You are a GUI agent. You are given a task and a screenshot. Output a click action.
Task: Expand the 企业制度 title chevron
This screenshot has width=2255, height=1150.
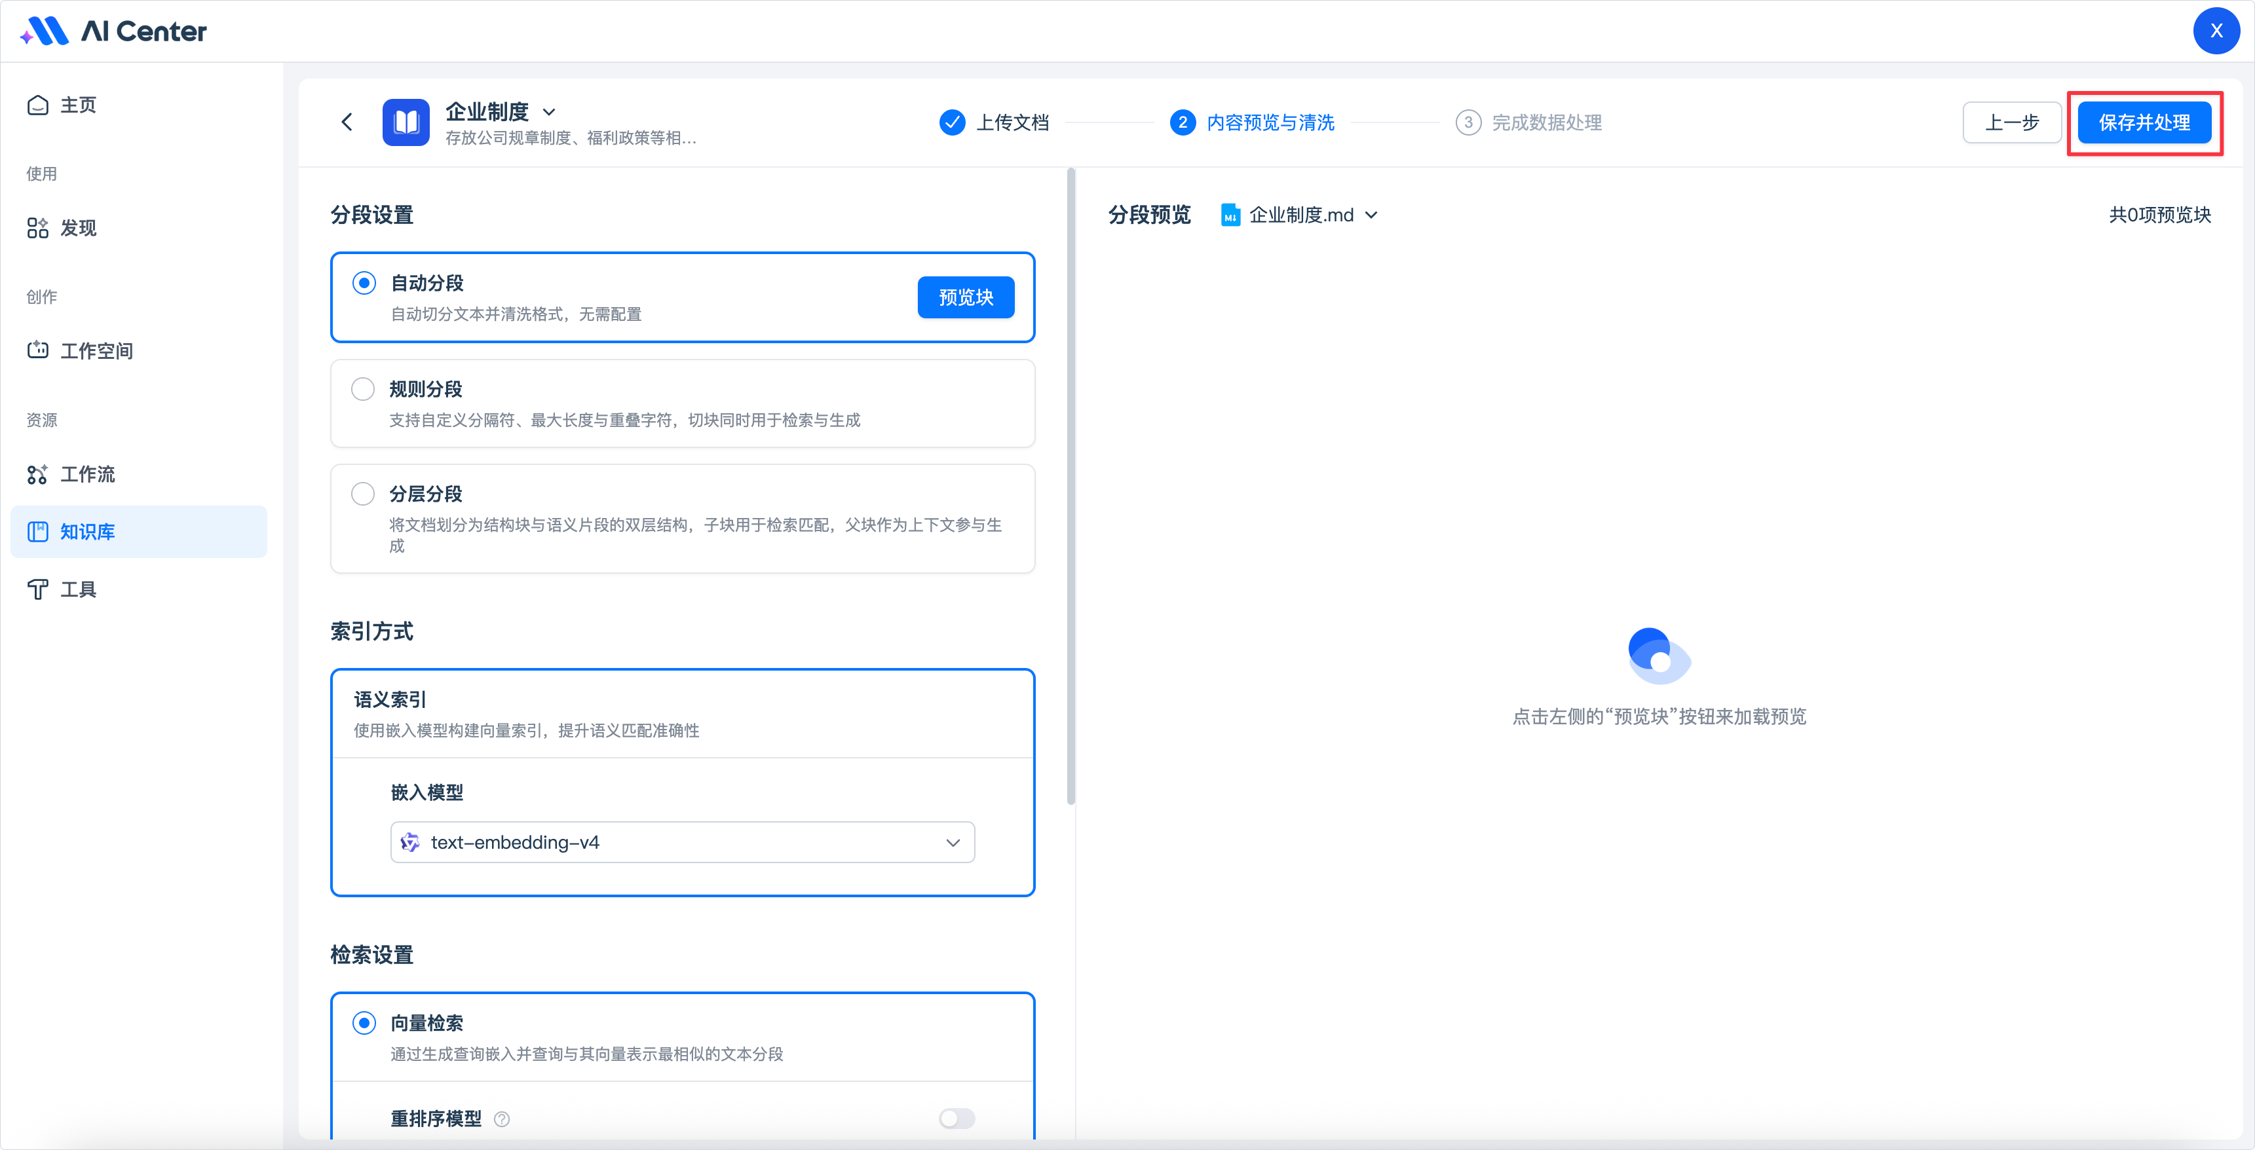(x=549, y=112)
